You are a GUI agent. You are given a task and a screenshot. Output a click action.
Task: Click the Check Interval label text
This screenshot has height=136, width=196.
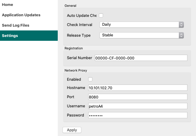click(x=79, y=25)
